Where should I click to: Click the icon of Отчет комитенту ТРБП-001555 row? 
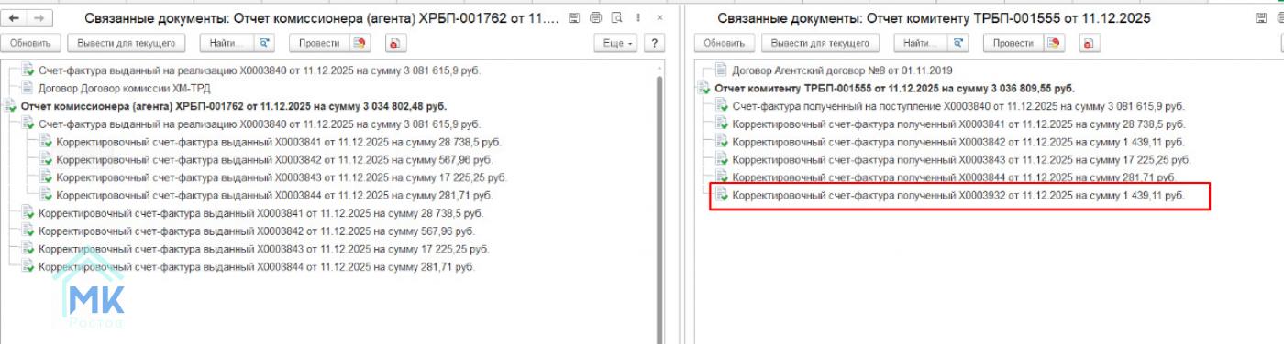(704, 88)
